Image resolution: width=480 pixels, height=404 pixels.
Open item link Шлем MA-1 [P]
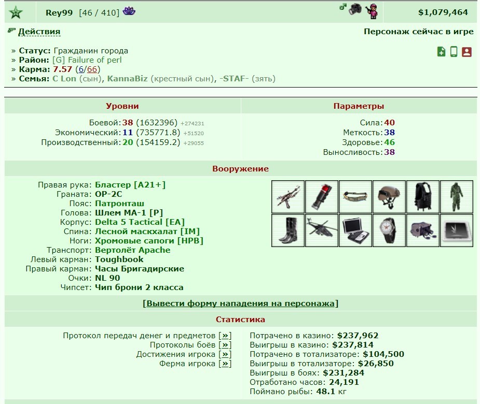(129, 213)
